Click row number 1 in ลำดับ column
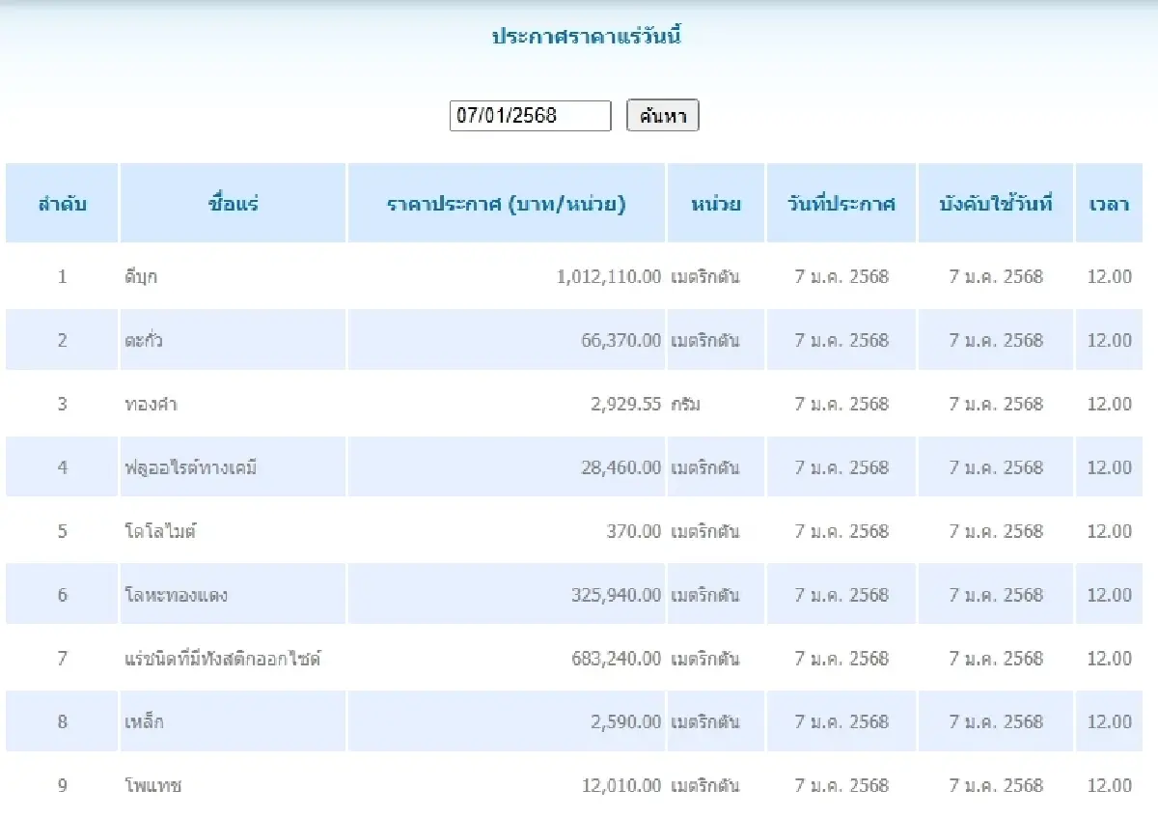The image size is (1158, 818). click(63, 277)
